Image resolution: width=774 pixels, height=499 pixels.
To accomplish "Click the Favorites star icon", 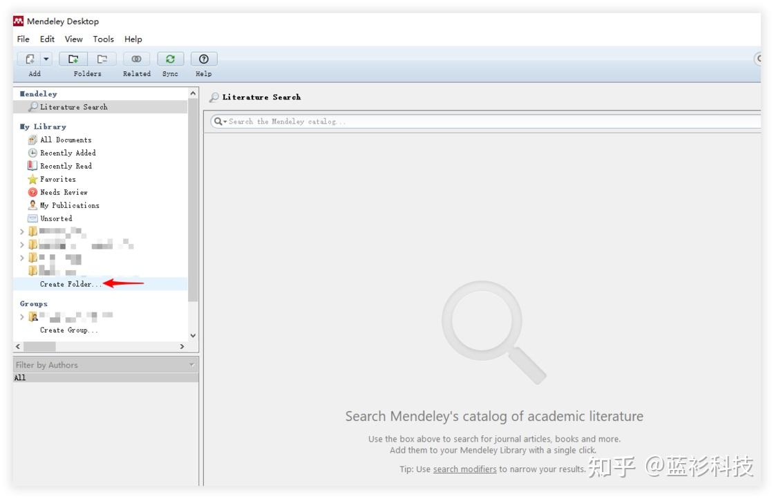I will coord(32,179).
